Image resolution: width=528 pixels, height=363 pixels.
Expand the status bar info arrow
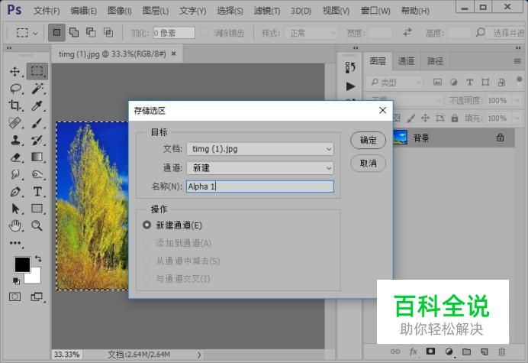[199, 355]
